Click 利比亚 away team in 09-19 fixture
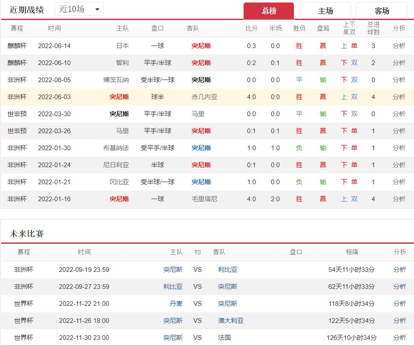 pos(227,270)
